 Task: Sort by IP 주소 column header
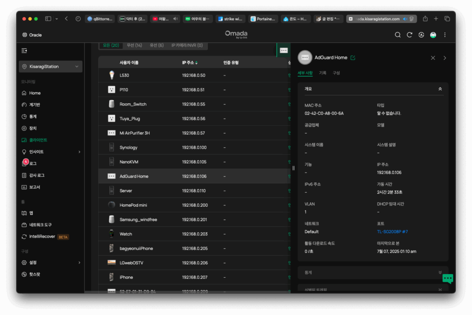(x=189, y=63)
